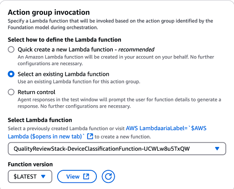Open the QualityReviewStack-DeviceClassificationFunction dropdown
The image size is (234, 189).
[117, 149]
